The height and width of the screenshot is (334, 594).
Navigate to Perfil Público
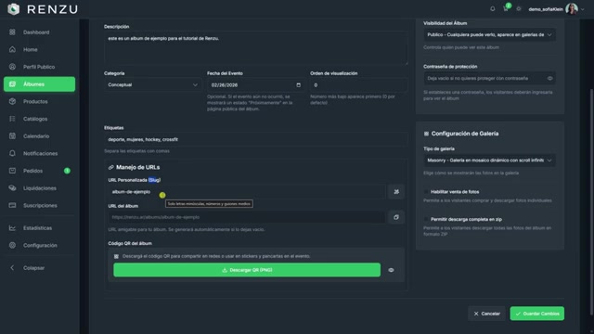pyautogui.click(x=39, y=67)
